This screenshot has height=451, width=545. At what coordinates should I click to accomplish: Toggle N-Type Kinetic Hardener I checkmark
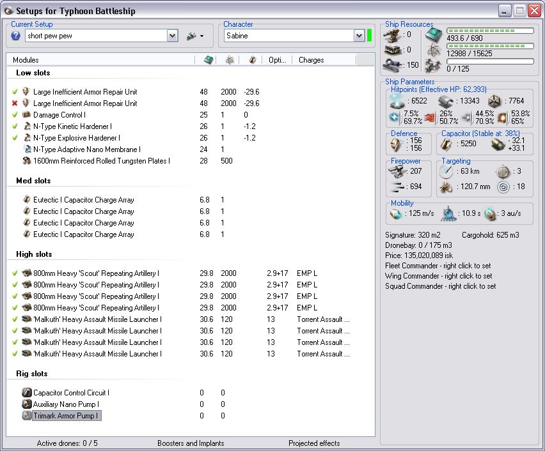click(x=15, y=126)
